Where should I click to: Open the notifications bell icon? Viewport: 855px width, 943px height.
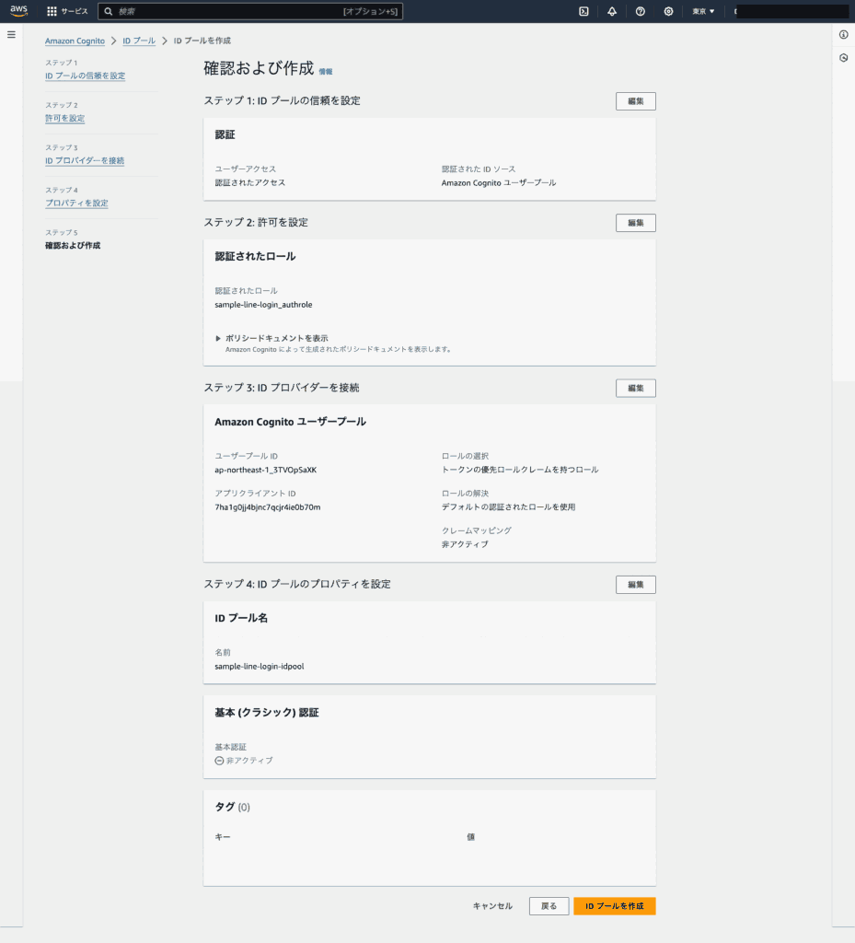[612, 11]
